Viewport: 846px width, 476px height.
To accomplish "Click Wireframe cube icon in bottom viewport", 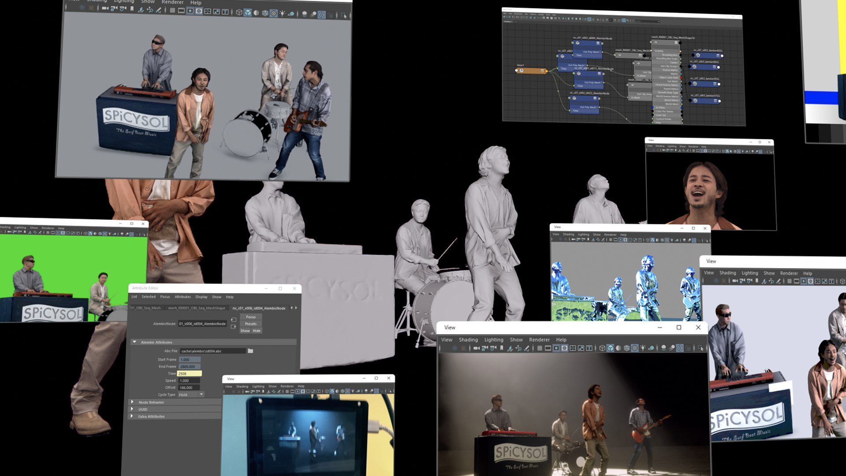I will 602,348.
